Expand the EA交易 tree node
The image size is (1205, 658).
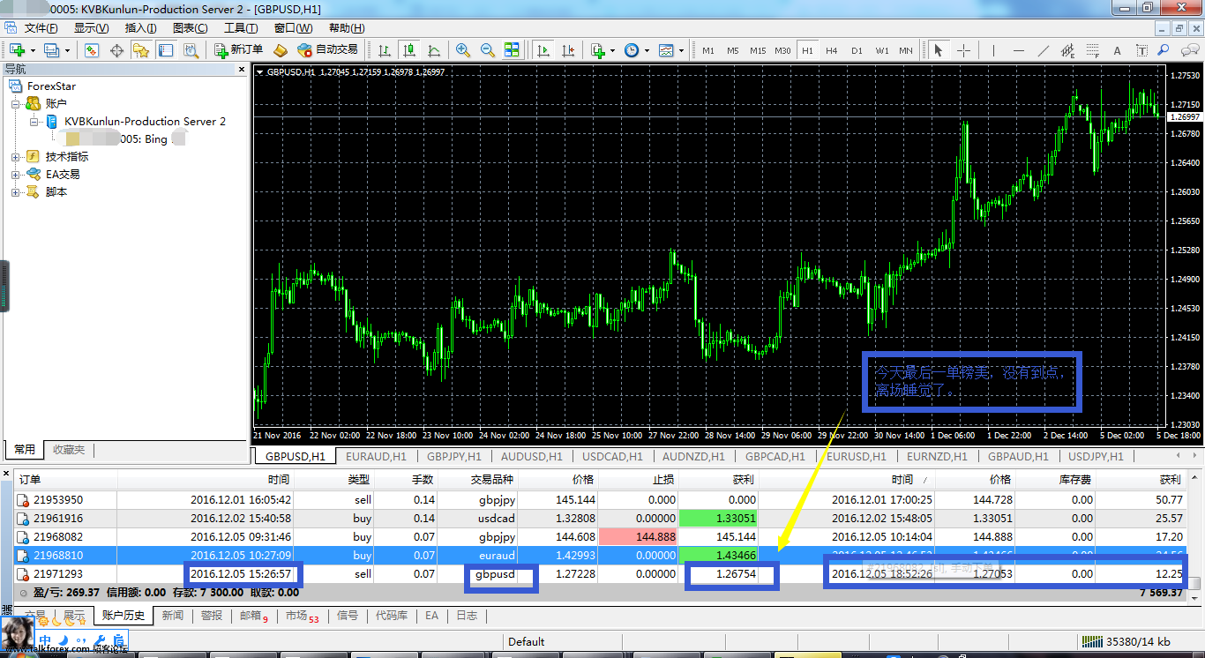point(16,175)
